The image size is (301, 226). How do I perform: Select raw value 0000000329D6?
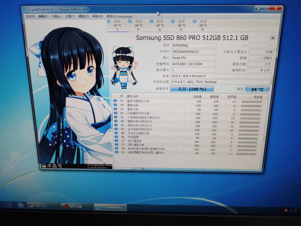pyautogui.click(x=246, y=154)
